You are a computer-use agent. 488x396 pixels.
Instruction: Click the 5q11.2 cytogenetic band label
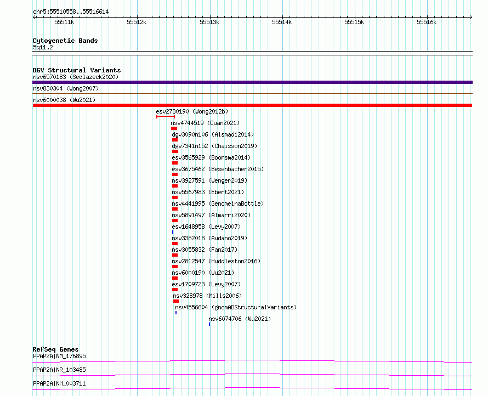[43, 47]
